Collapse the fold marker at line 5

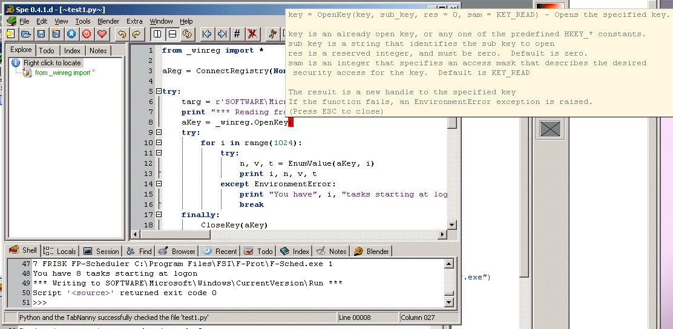coord(159,91)
